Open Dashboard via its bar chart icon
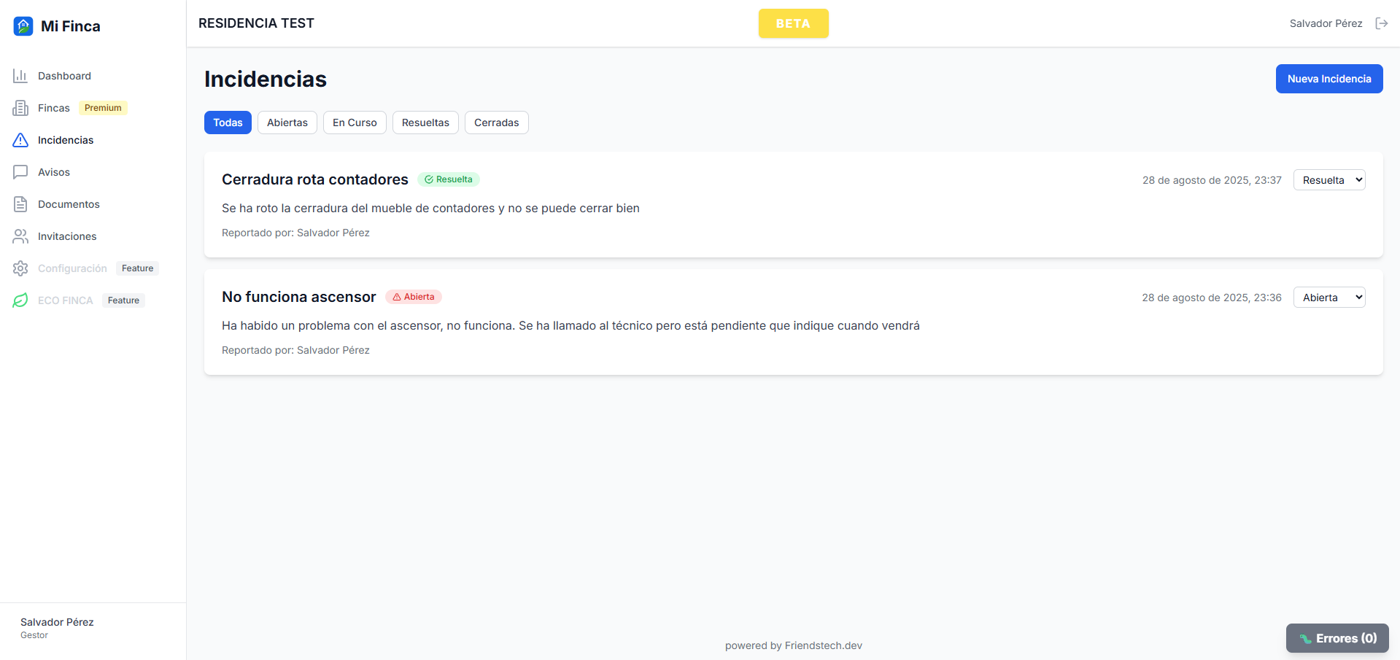This screenshot has height=660, width=1400. [20, 76]
